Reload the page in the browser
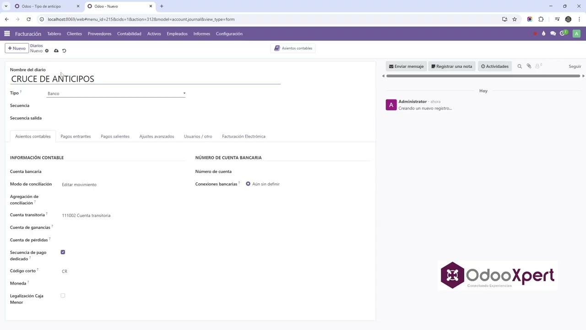 [x=28, y=19]
